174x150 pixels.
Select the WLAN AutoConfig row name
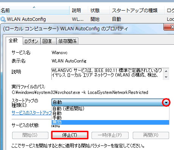click(x=26, y=19)
